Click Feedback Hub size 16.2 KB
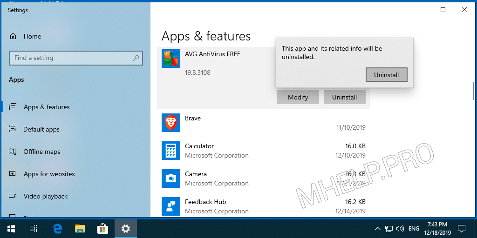 point(355,202)
